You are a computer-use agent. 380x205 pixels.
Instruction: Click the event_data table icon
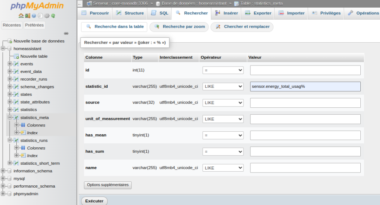click(x=16, y=71)
